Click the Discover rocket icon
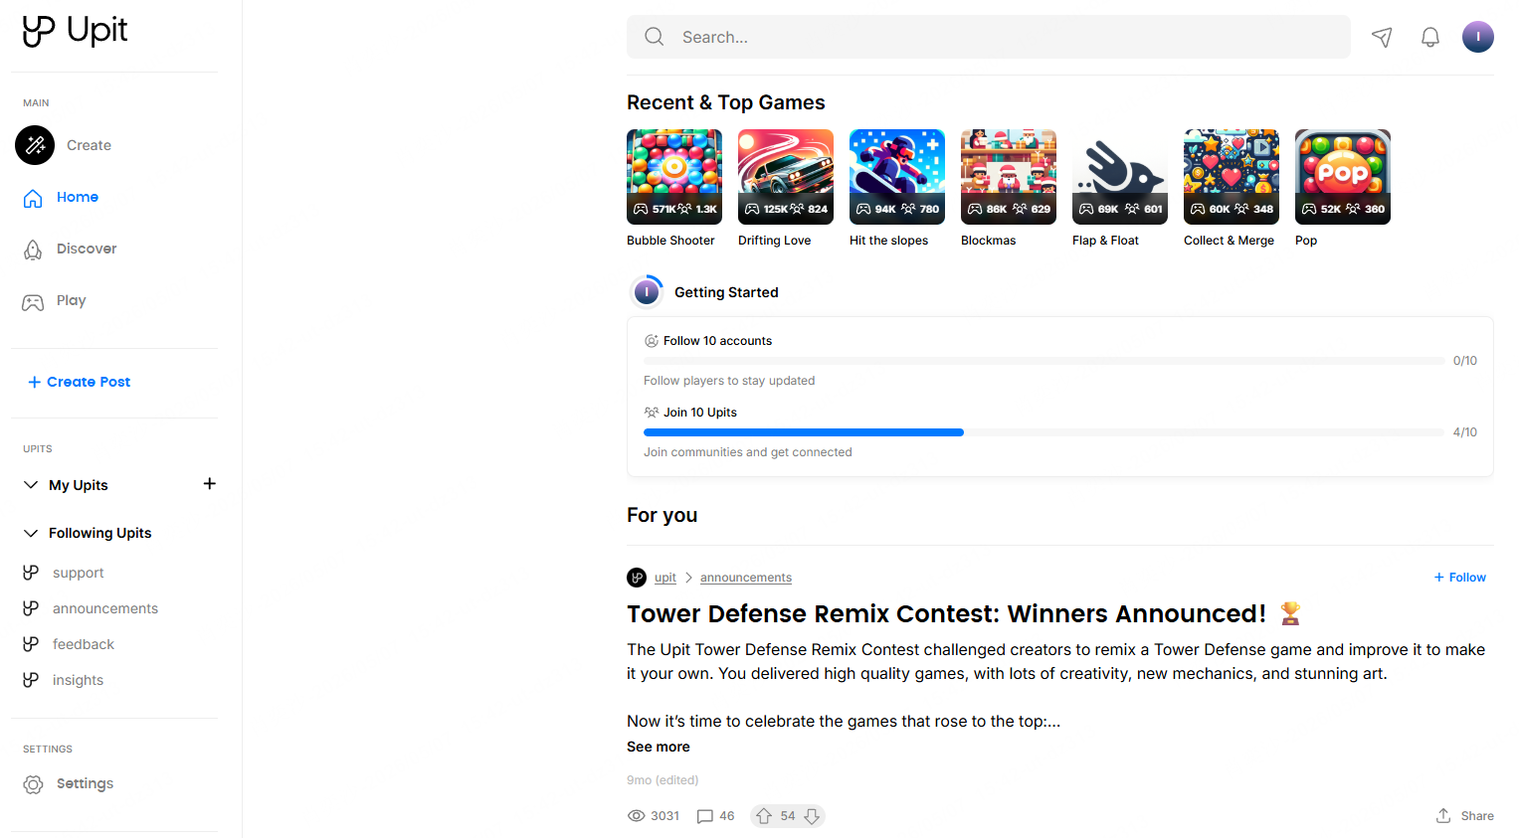This screenshot has width=1519, height=838. click(x=33, y=250)
